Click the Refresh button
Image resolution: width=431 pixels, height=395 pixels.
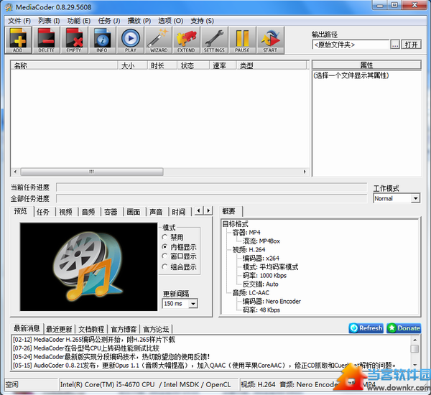(x=366, y=328)
